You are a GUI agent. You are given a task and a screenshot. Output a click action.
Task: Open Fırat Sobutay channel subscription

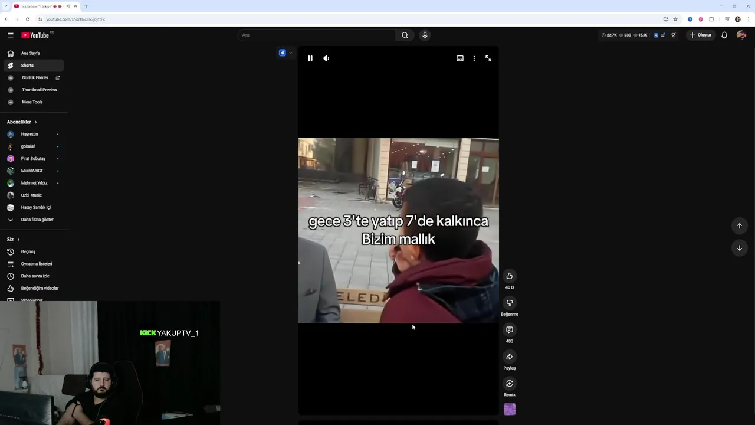click(x=34, y=159)
